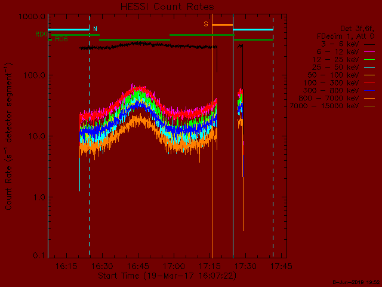Click the x-axis tick label '17:00'

(174, 266)
